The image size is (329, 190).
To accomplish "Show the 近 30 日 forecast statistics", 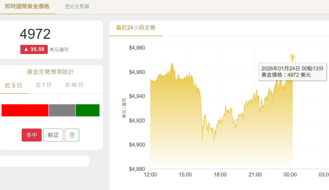I will coord(74,85).
